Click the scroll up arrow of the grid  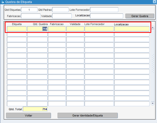pos(152,27)
